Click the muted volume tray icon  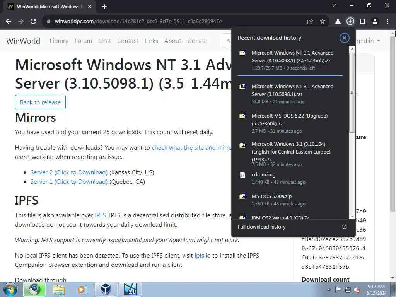[357, 290]
